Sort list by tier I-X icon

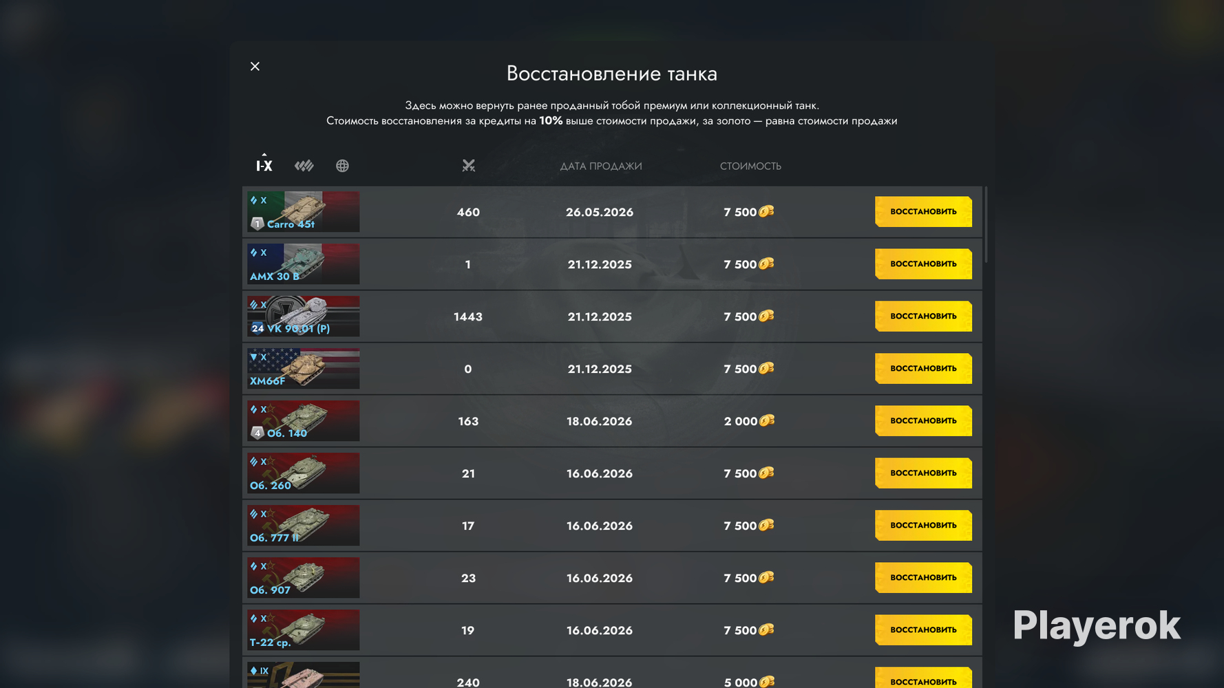tap(264, 166)
